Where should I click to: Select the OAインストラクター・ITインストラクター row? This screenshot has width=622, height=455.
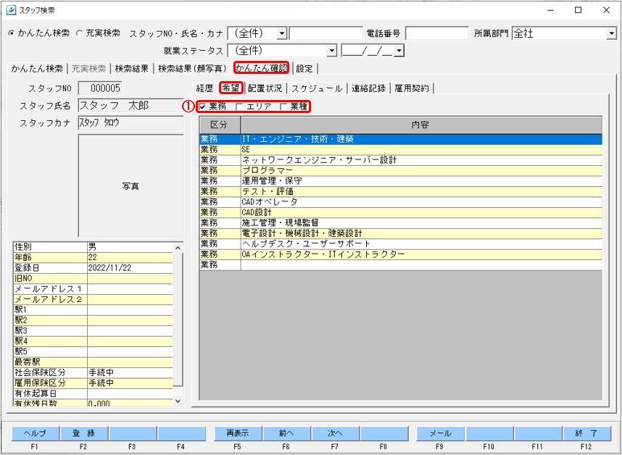point(401,254)
